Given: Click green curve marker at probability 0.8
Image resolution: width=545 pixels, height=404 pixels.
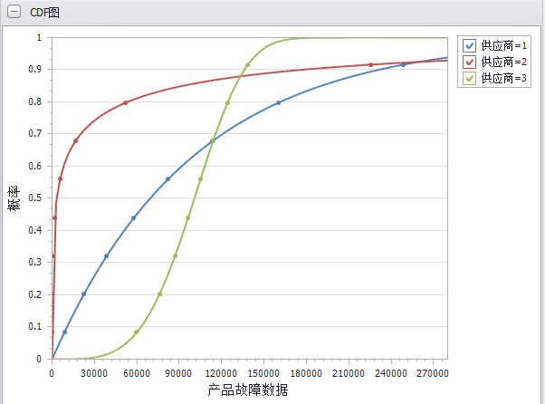Looking at the screenshot, I should click(x=227, y=102).
